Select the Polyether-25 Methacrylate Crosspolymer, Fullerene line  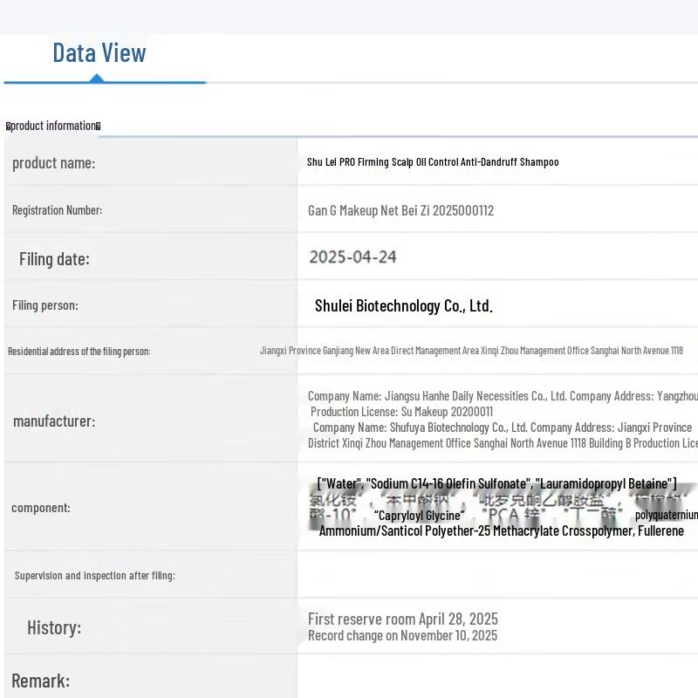pyautogui.click(x=501, y=530)
